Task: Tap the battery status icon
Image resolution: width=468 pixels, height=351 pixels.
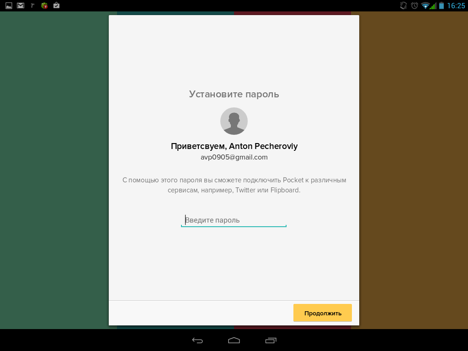Action: coord(441,5)
